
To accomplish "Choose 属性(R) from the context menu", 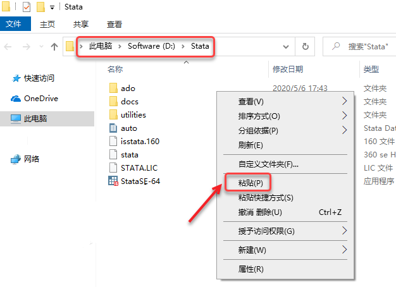I will (x=285, y=269).
